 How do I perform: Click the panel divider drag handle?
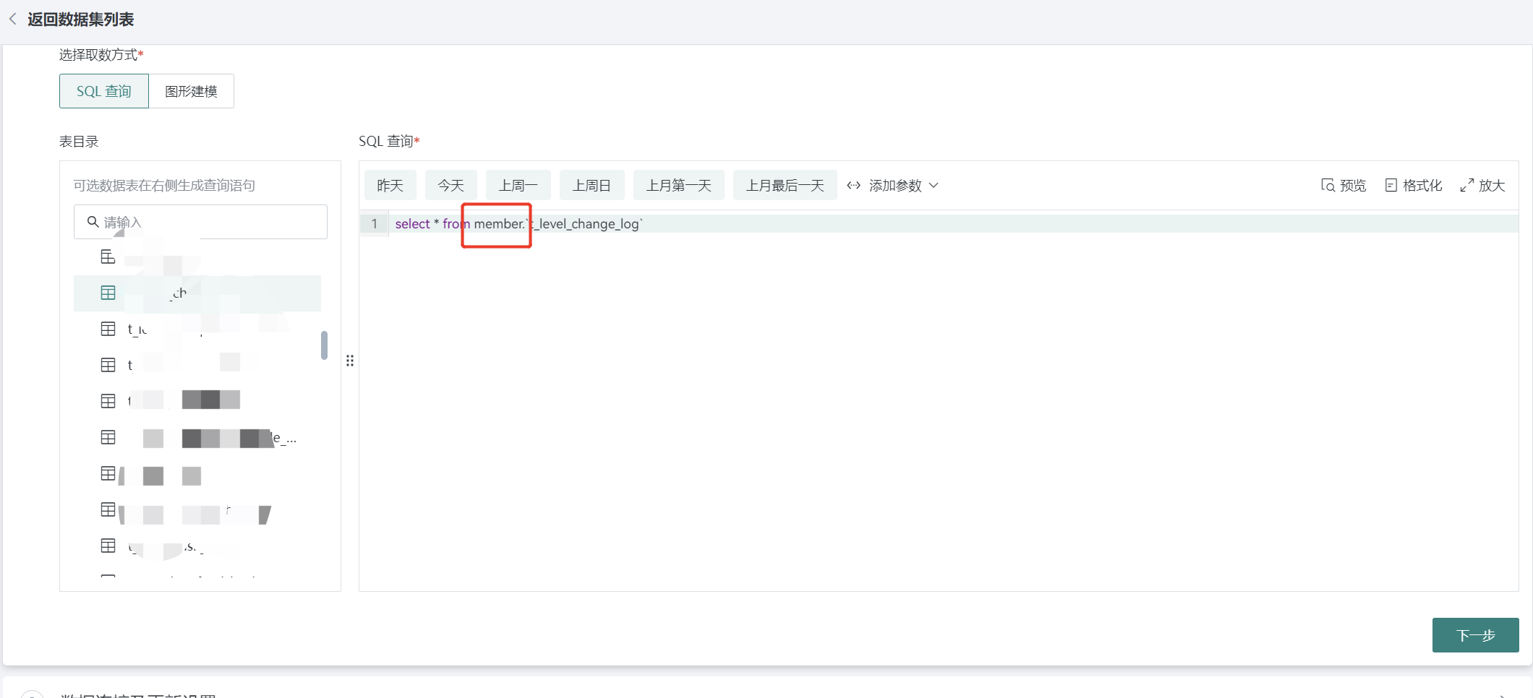coord(350,361)
